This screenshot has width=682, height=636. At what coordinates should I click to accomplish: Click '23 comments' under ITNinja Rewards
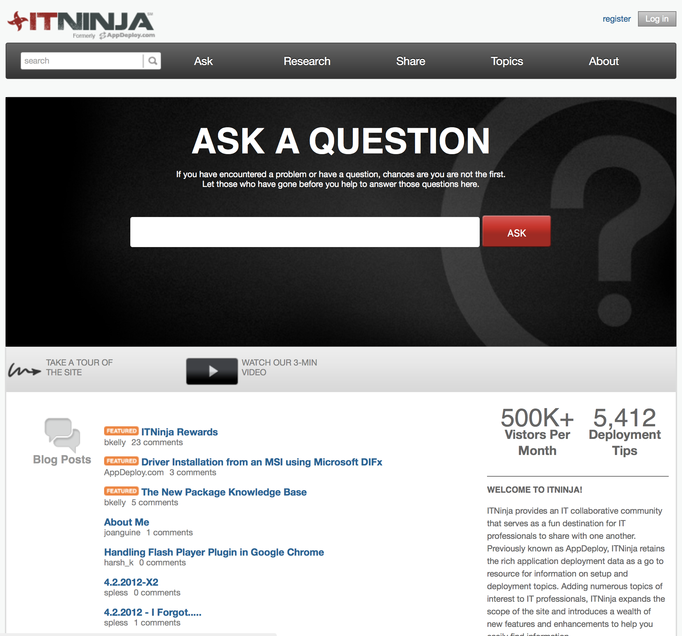pyautogui.click(x=157, y=442)
